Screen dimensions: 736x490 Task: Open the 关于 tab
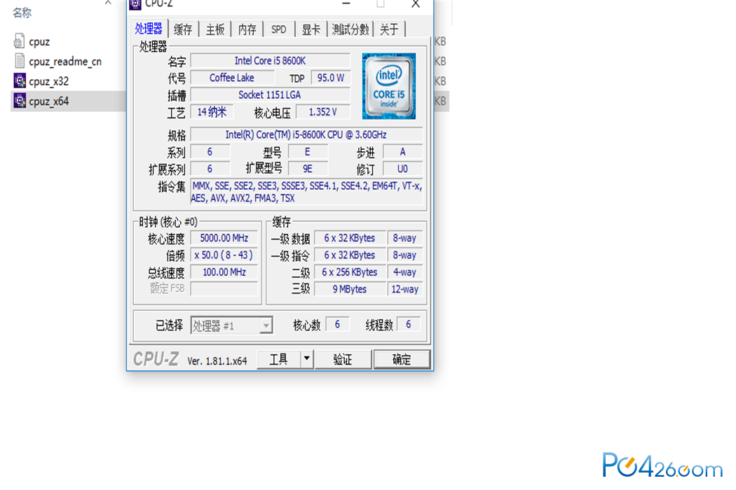click(x=390, y=29)
